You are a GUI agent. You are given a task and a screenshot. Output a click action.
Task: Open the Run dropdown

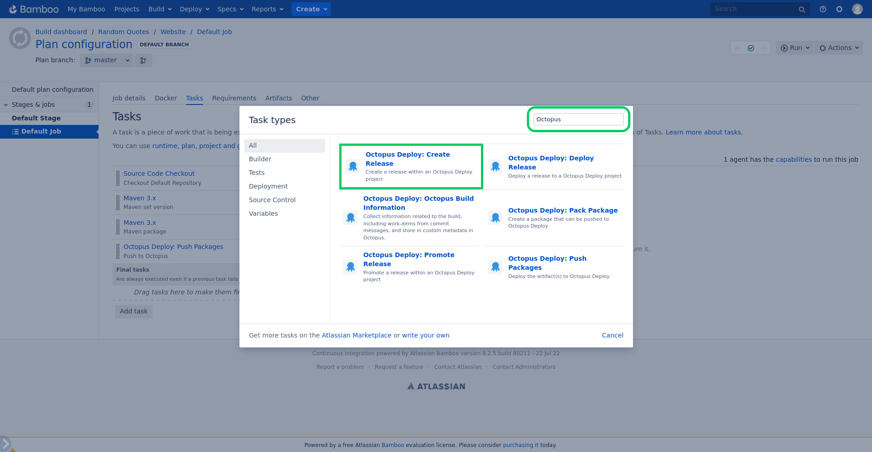[795, 48]
